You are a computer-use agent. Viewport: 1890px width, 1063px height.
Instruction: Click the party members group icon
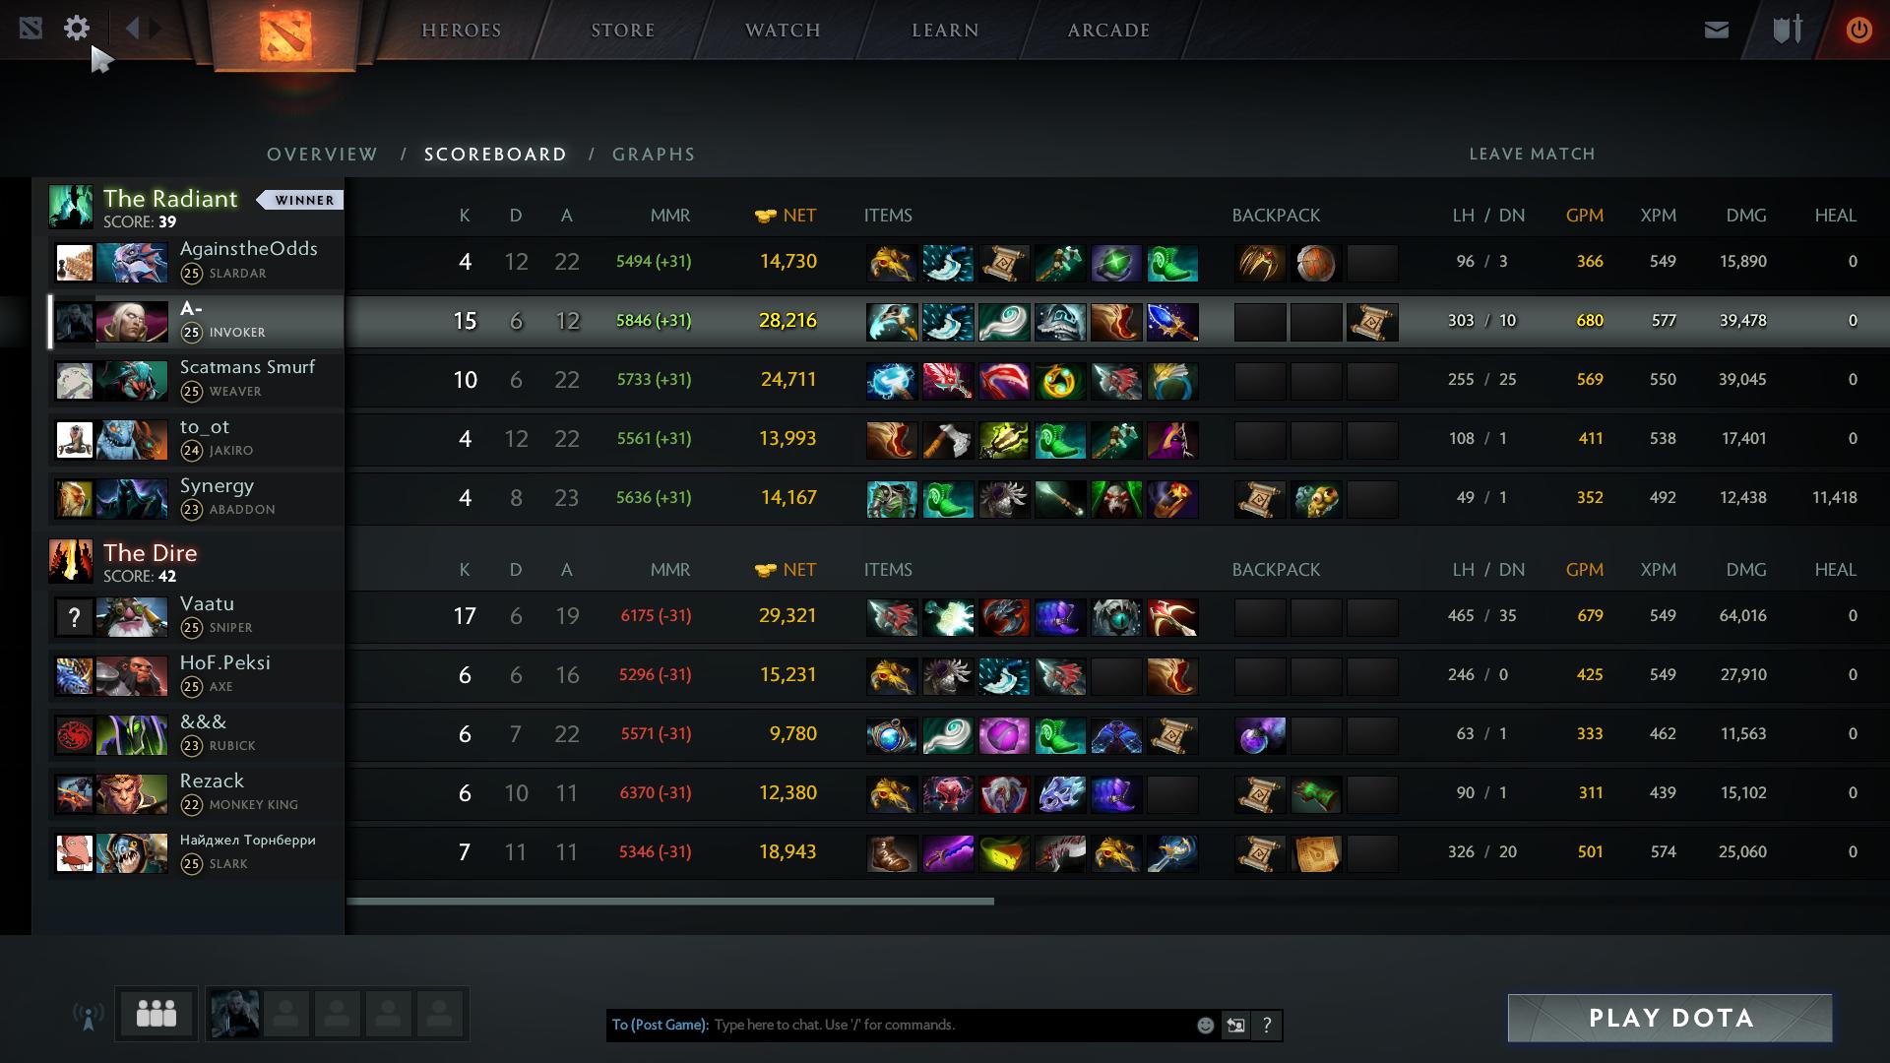157,1014
